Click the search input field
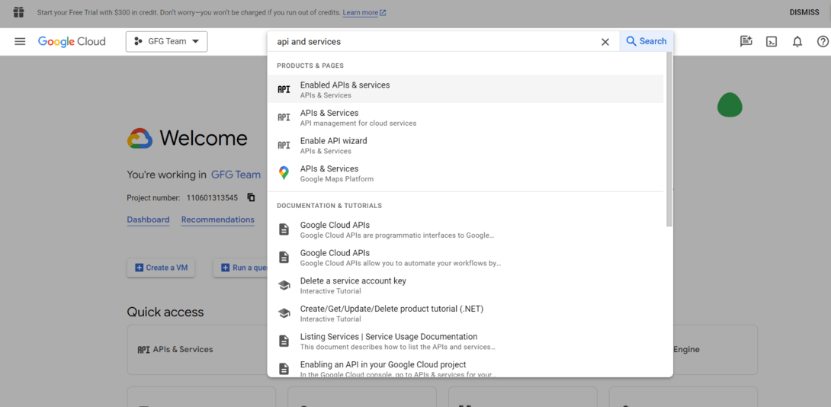 435,42
